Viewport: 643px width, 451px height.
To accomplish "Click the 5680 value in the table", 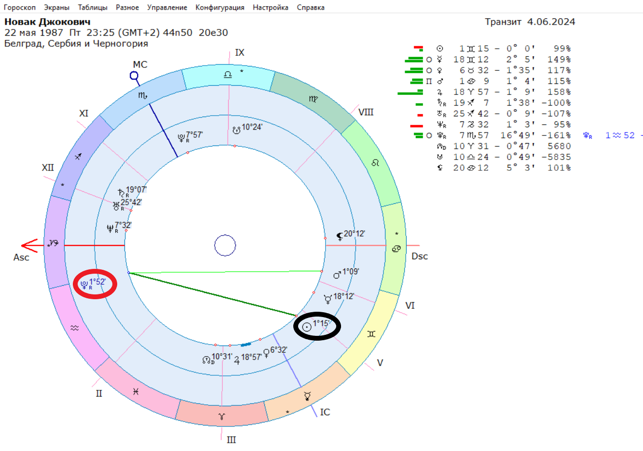I will click(559, 146).
